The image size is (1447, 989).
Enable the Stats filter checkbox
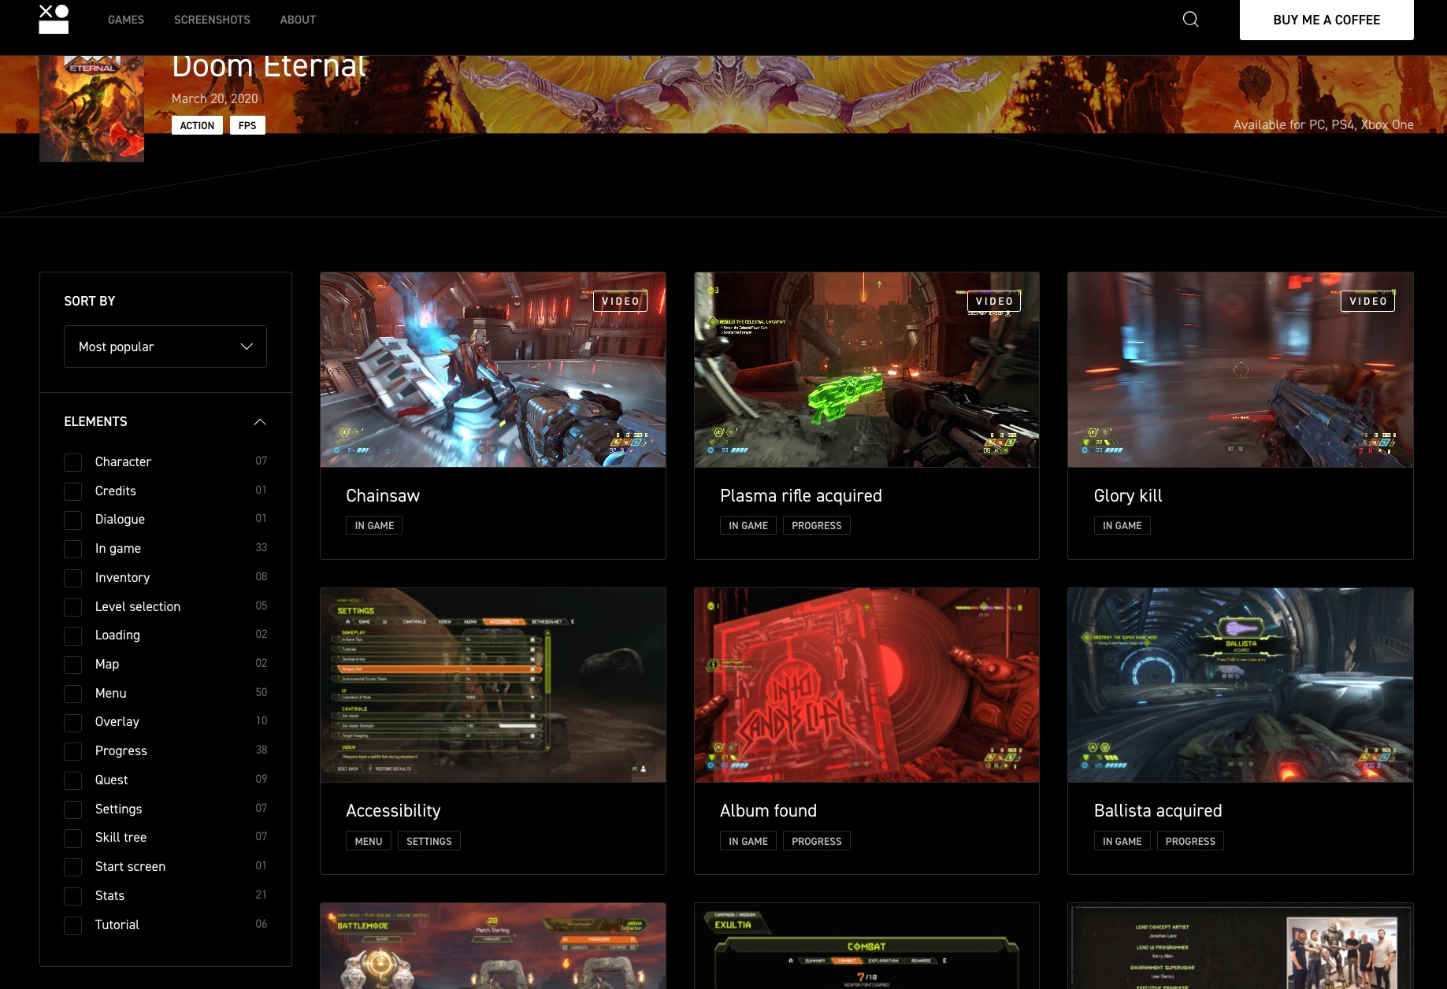click(73, 896)
